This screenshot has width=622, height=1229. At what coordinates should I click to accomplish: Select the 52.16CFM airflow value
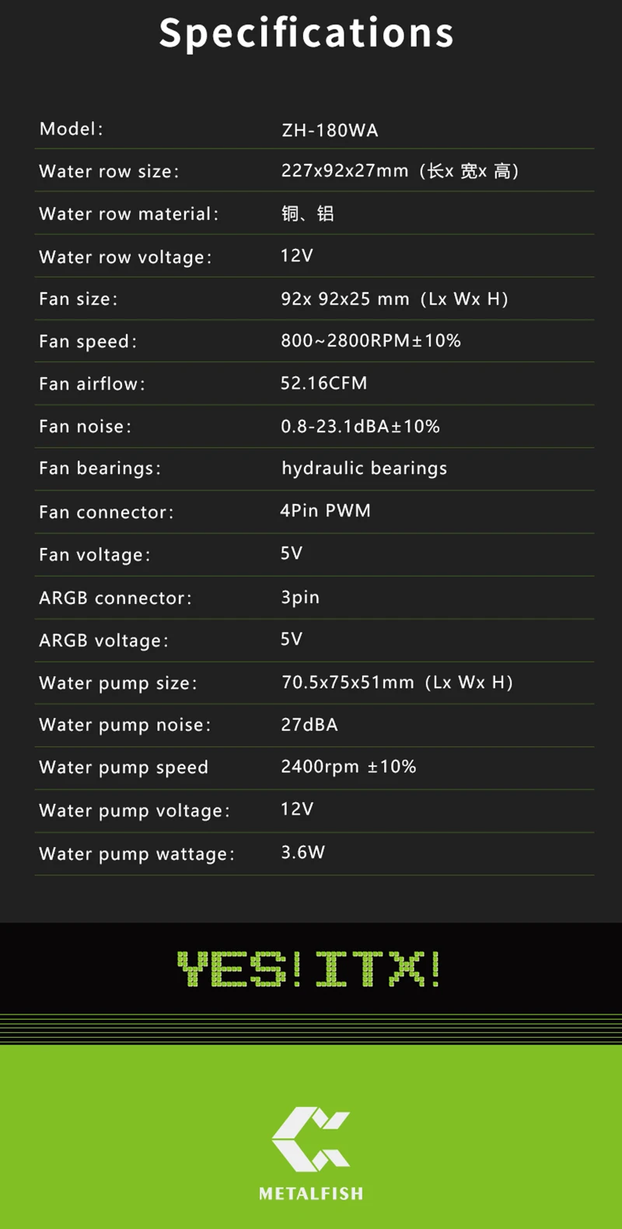(323, 383)
